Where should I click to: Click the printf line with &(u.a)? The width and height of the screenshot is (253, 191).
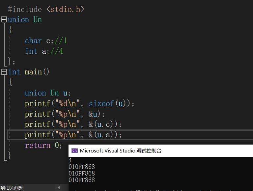point(73,135)
